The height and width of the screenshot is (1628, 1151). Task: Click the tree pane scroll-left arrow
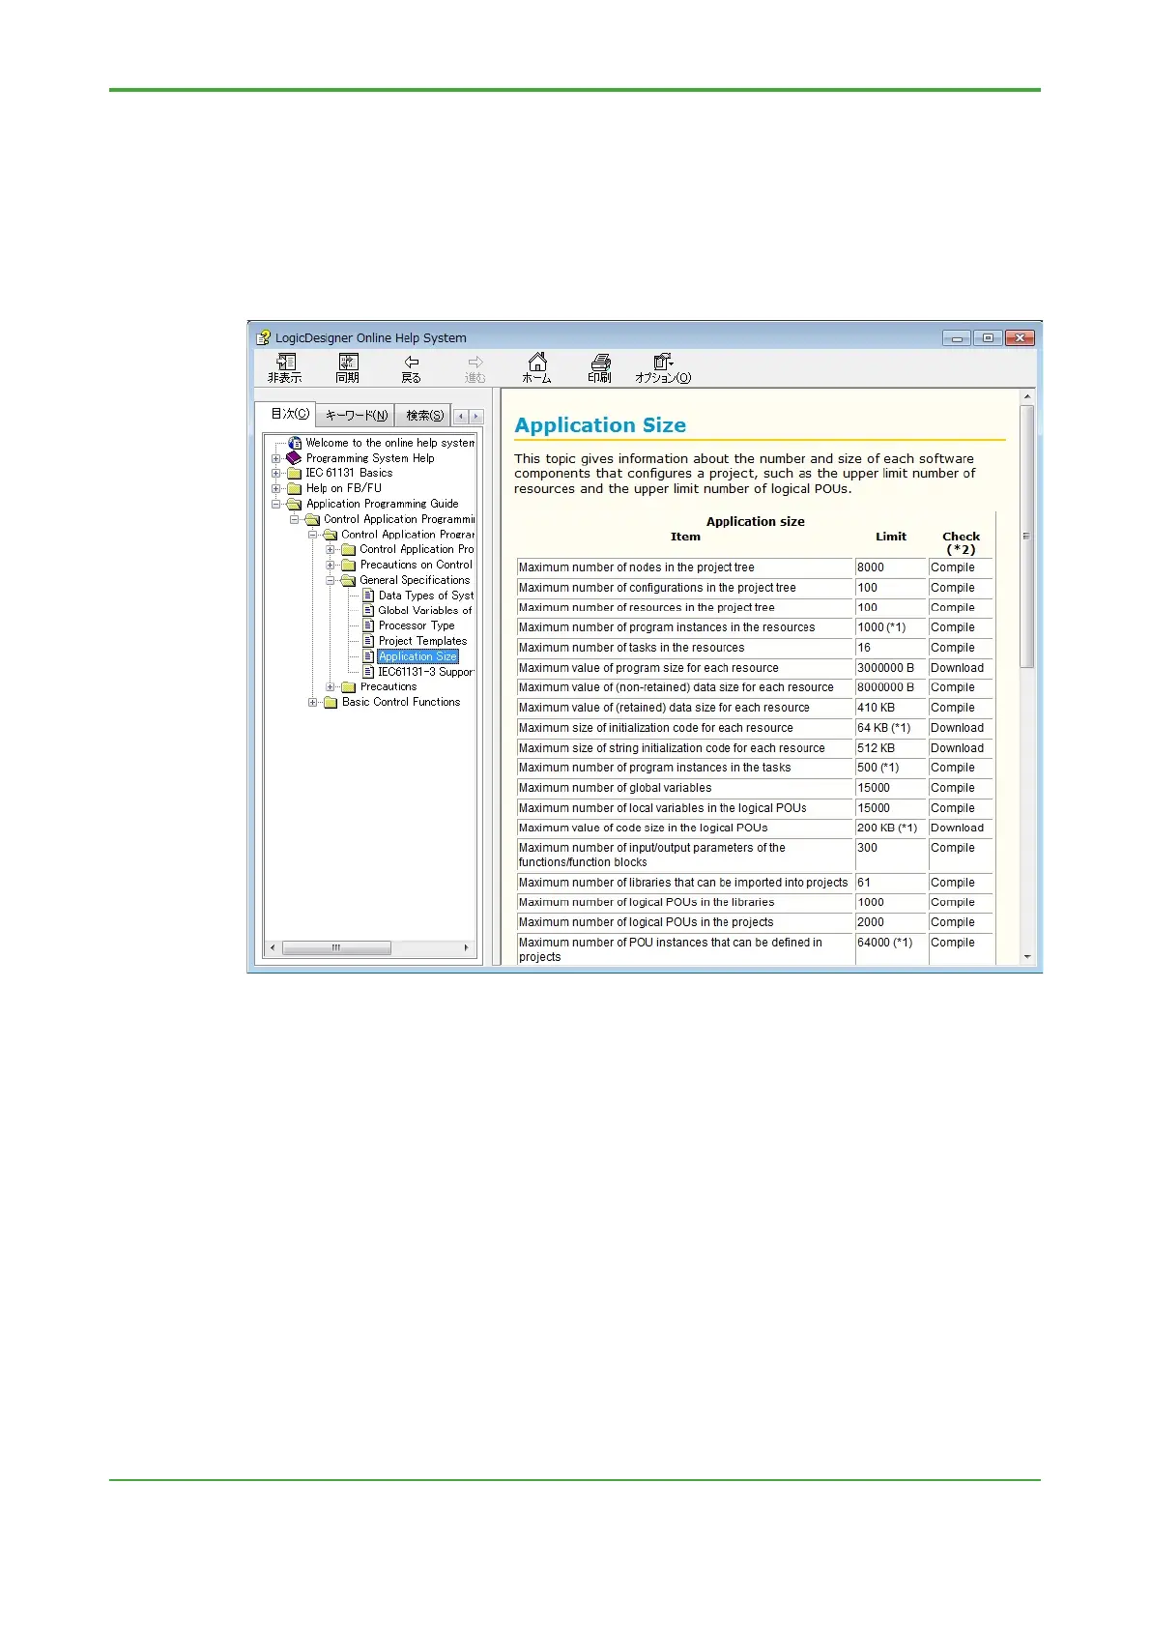click(x=273, y=948)
